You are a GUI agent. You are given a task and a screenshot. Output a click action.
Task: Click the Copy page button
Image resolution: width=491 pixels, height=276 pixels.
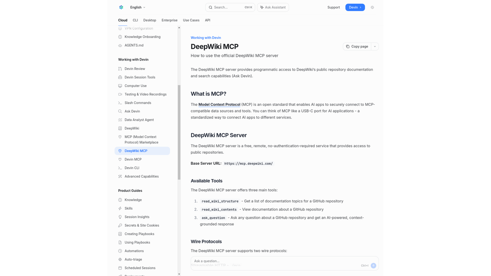coord(357,47)
